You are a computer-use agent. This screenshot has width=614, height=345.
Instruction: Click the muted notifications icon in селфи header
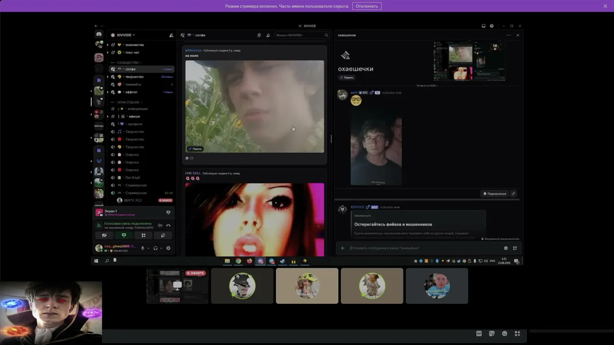pyautogui.click(x=259, y=35)
